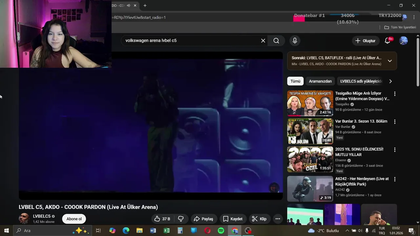
Task: Open Task View on the taskbar
Action: coord(98,230)
